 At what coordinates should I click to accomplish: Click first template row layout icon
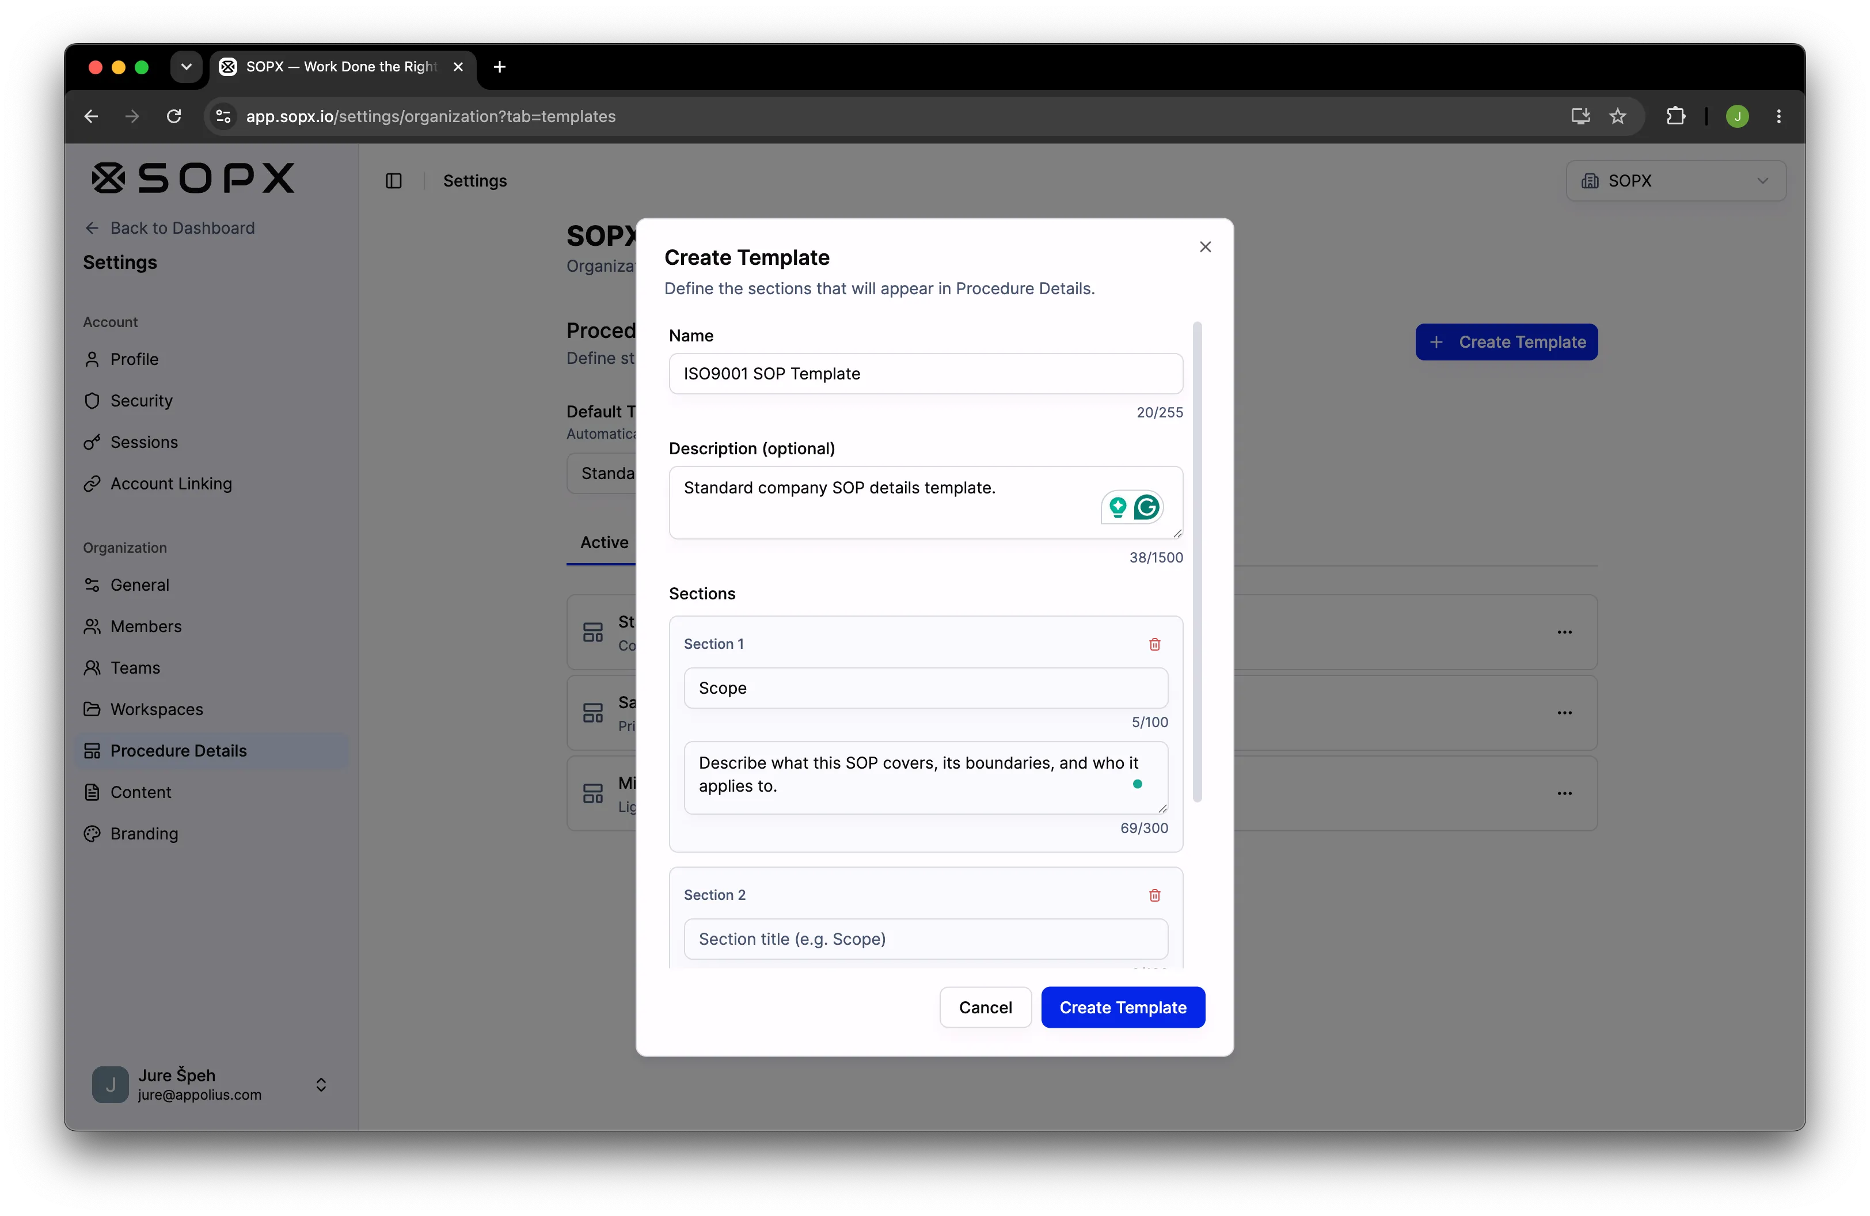592,632
